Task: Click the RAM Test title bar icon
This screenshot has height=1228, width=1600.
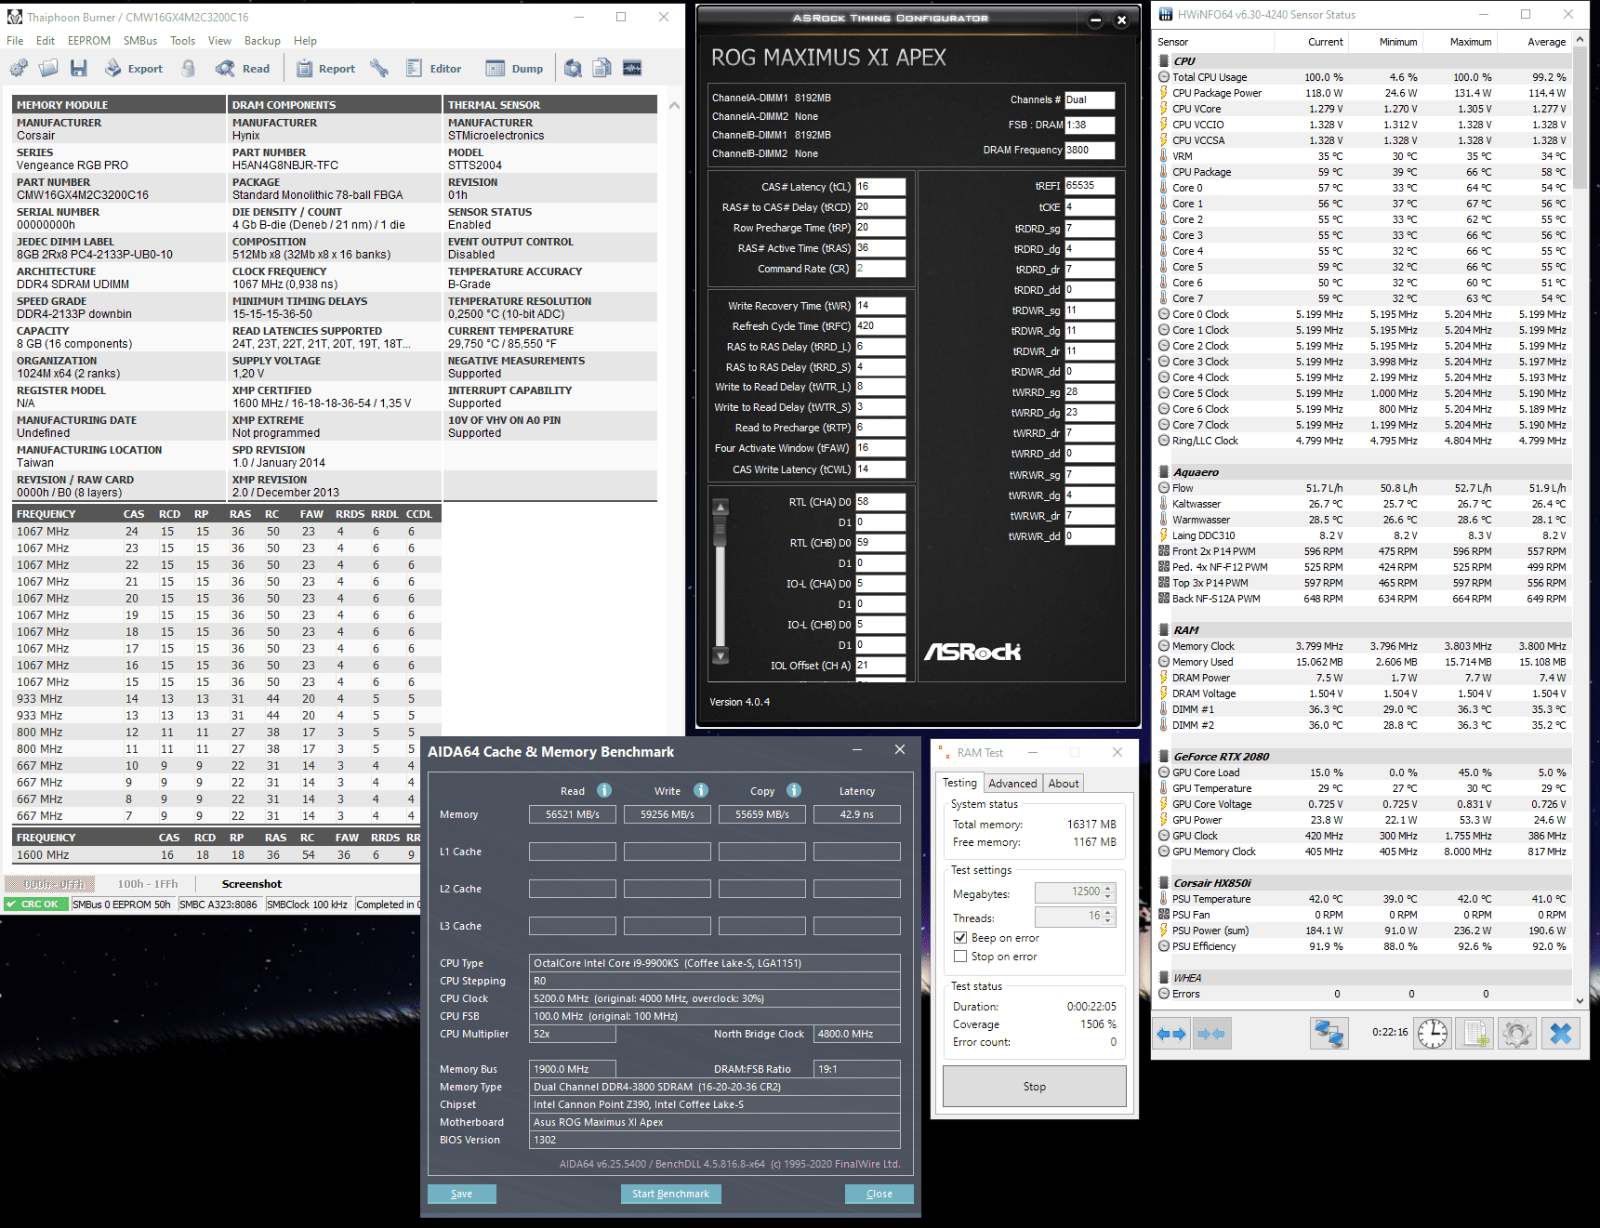Action: pyautogui.click(x=944, y=752)
